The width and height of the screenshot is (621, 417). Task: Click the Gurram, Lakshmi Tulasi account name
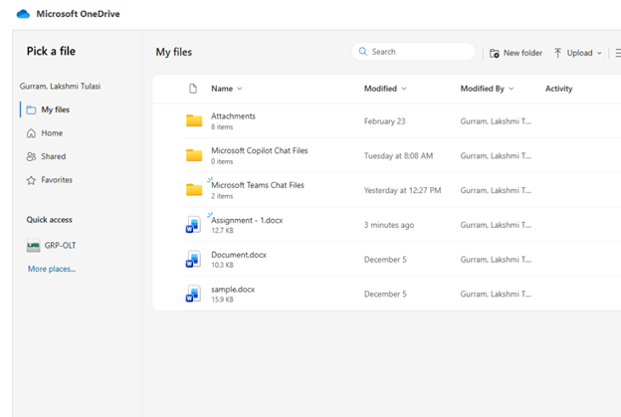click(60, 87)
